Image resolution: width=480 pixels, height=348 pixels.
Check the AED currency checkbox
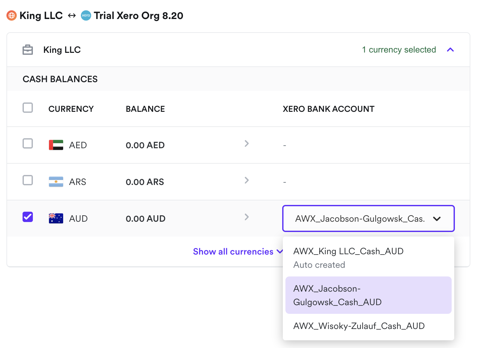coord(28,143)
